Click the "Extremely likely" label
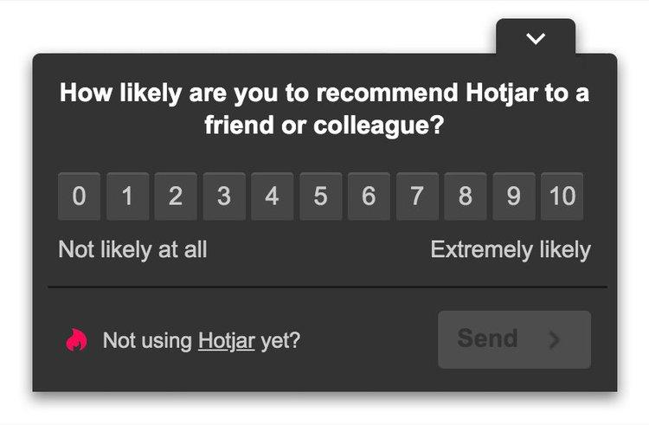The height and width of the screenshot is (425, 649). (511, 250)
